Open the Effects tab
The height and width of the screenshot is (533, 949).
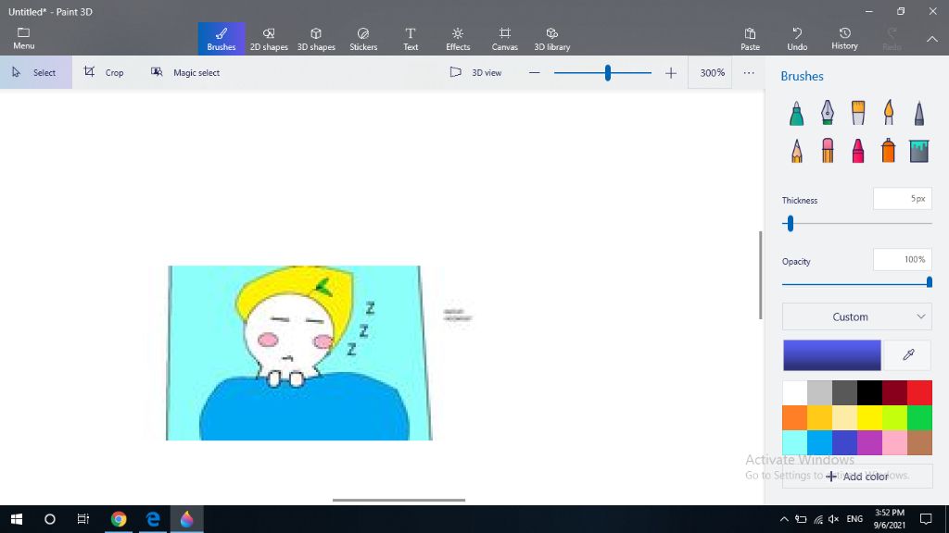(458, 39)
